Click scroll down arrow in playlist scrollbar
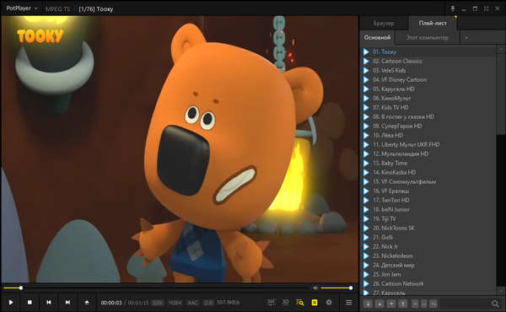This screenshot has width=506, height=312. coord(501,291)
